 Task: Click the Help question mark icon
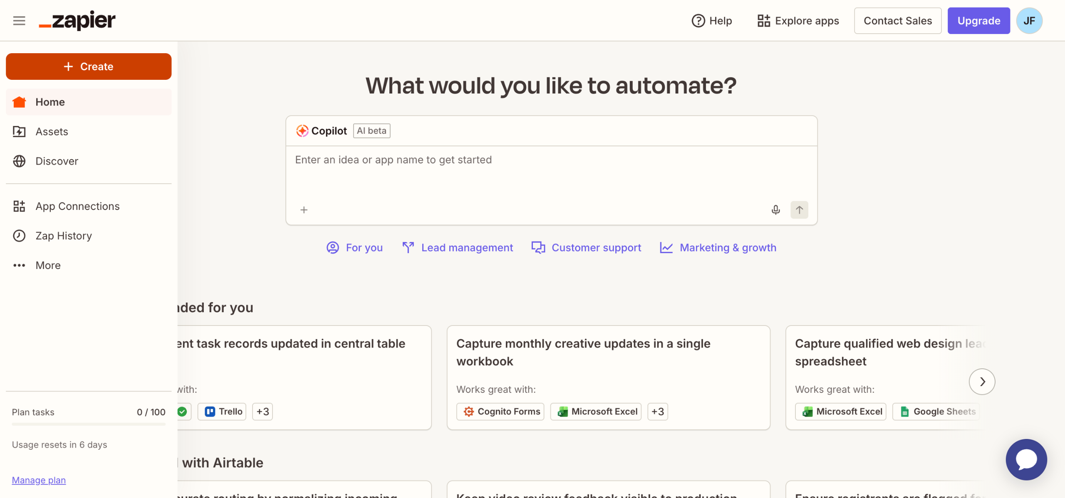pyautogui.click(x=698, y=21)
